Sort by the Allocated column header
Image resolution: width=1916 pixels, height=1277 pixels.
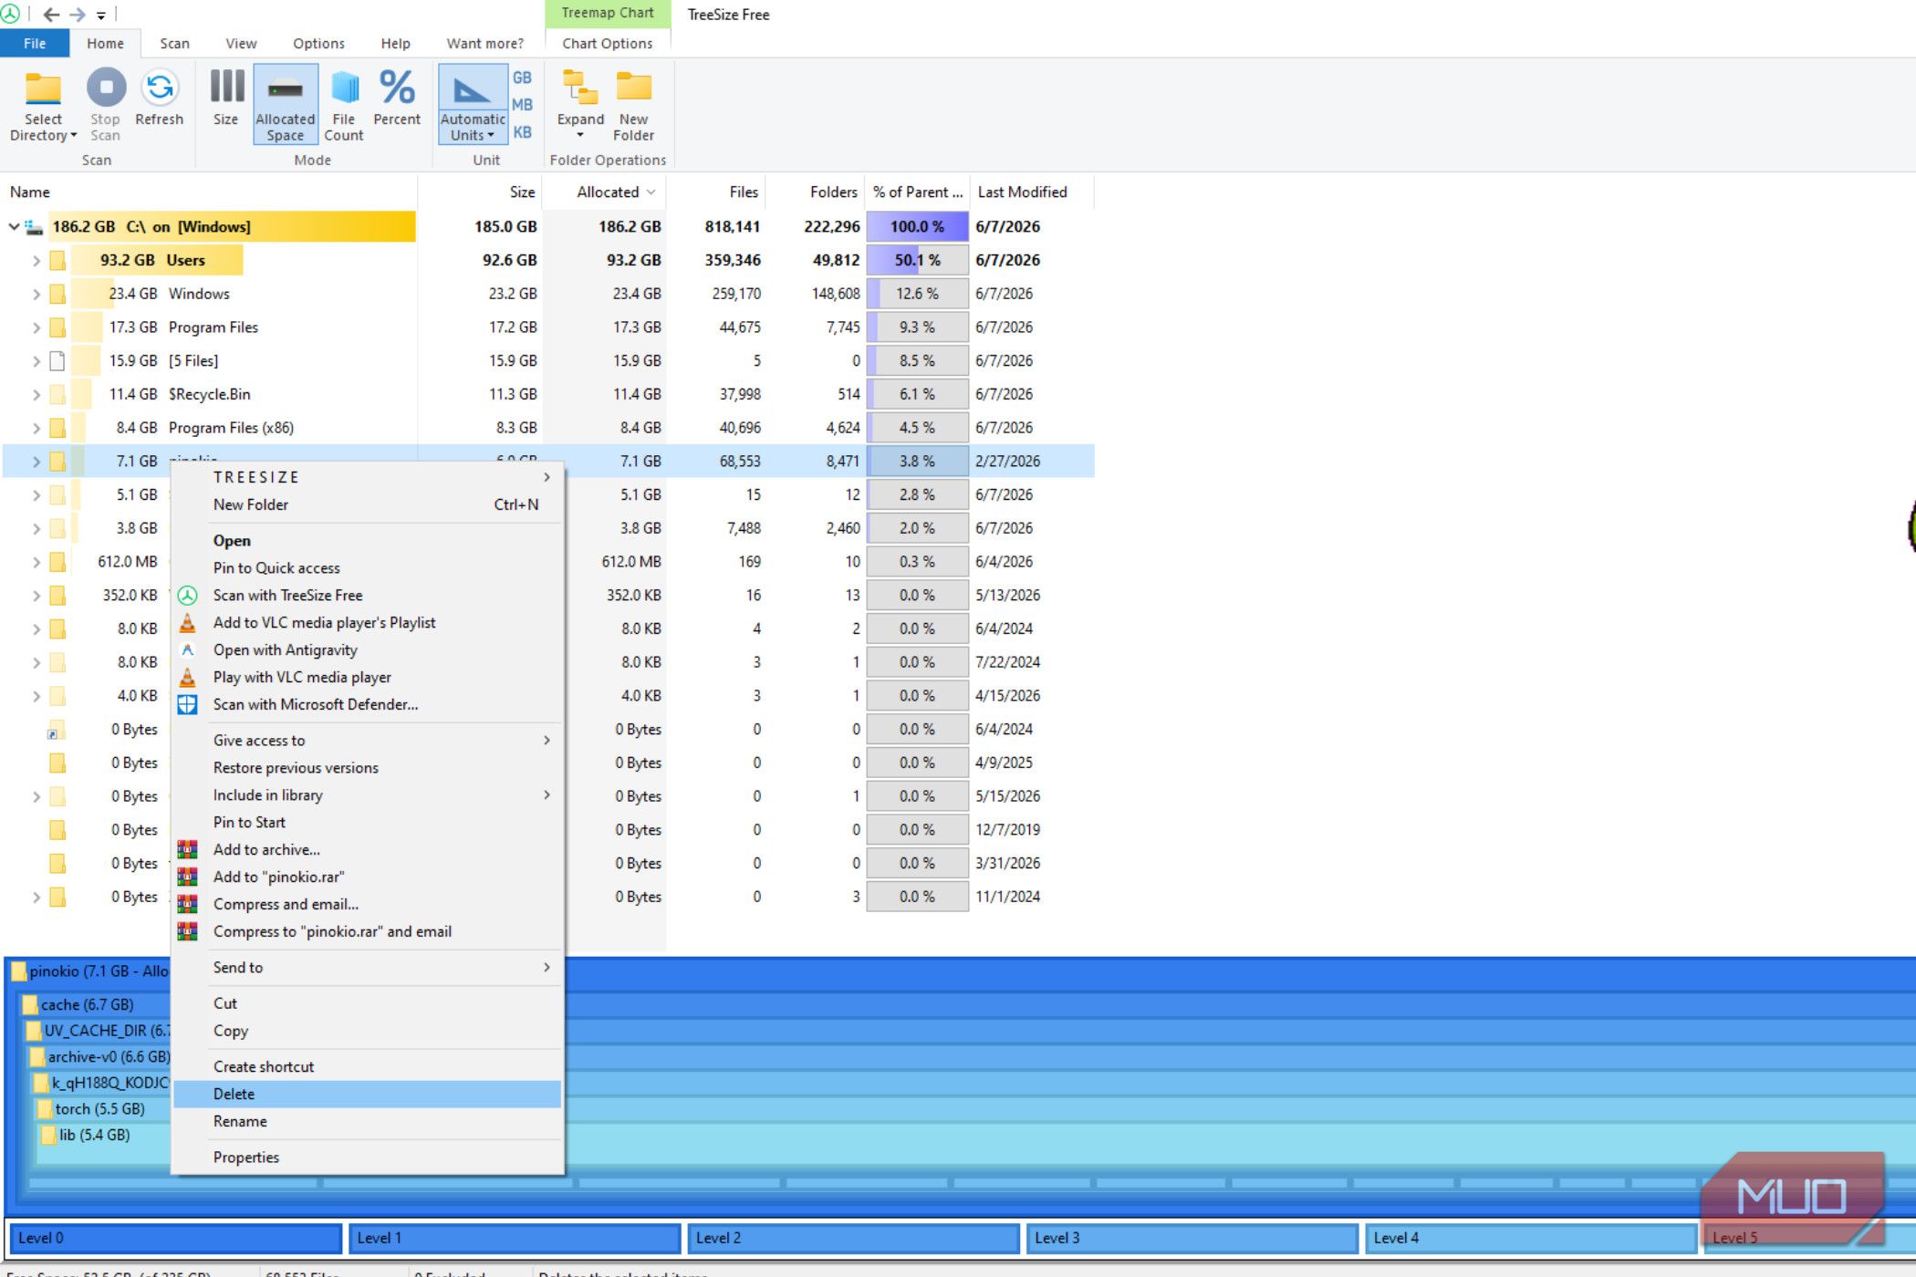click(606, 192)
